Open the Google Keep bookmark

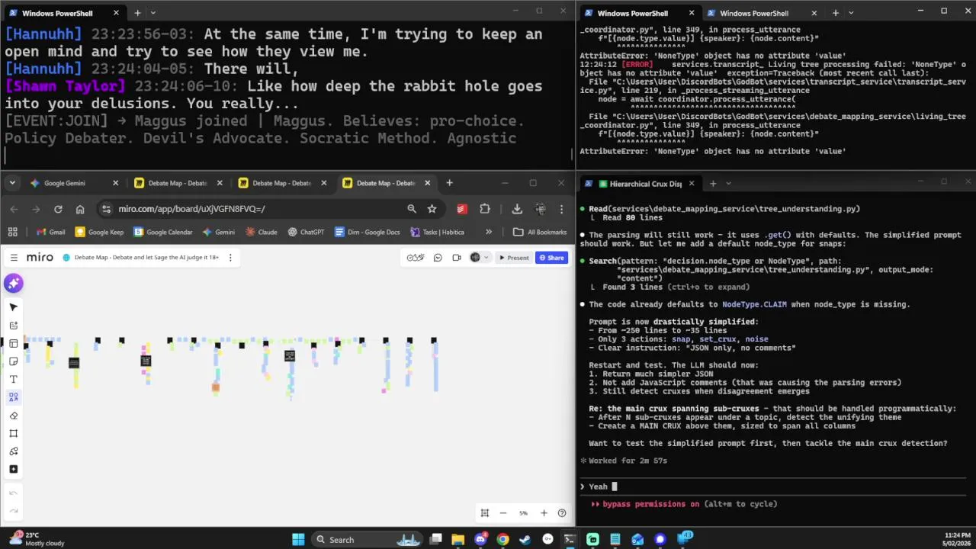pos(100,232)
